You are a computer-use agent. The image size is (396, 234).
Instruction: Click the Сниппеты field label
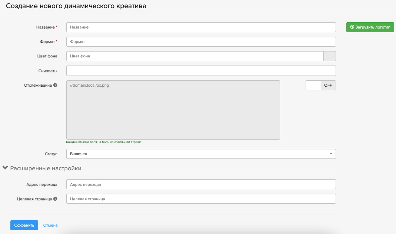click(x=48, y=71)
